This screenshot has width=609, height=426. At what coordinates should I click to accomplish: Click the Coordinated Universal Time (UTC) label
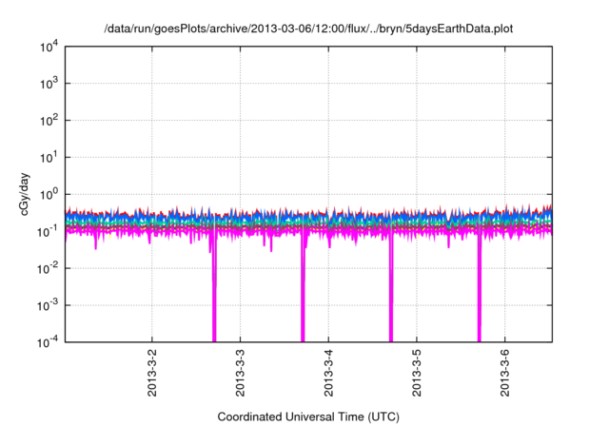click(x=308, y=416)
